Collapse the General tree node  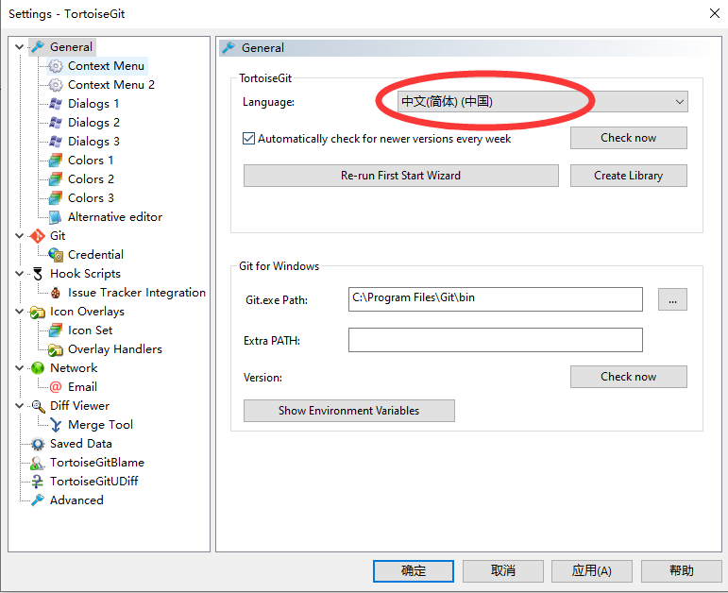pyautogui.click(x=20, y=47)
